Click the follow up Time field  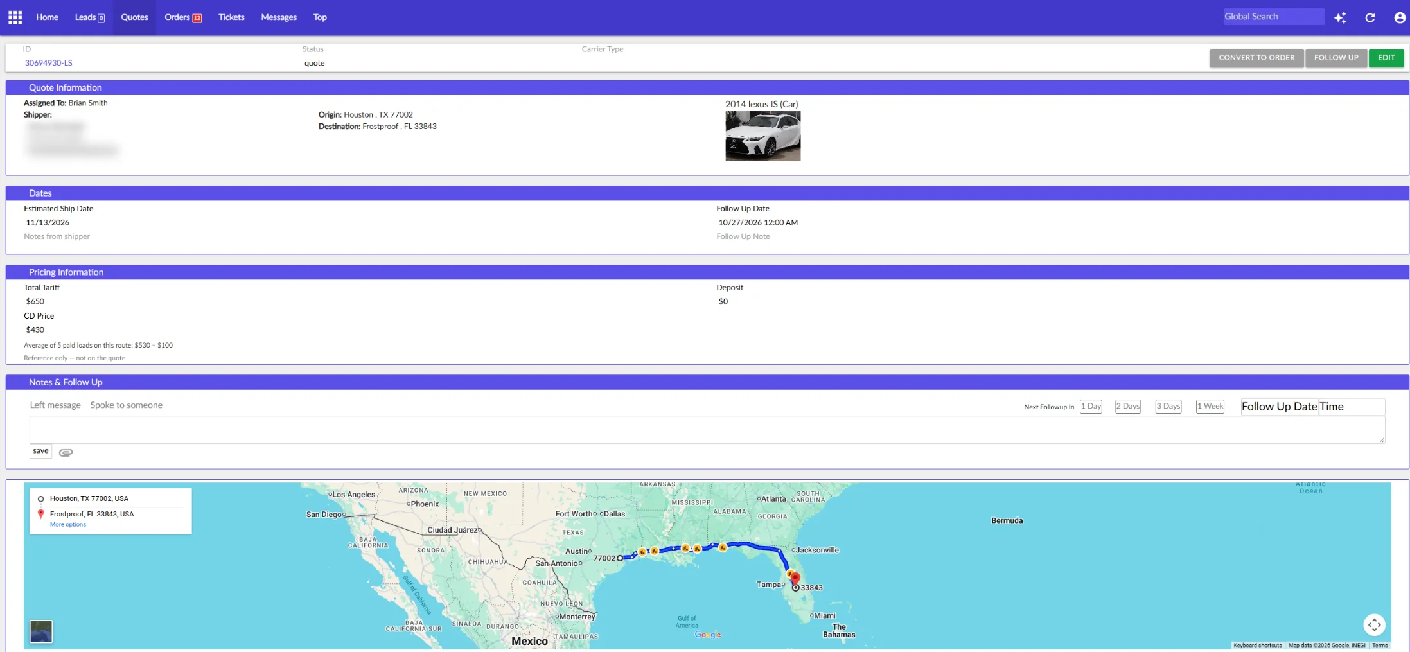click(x=1352, y=407)
